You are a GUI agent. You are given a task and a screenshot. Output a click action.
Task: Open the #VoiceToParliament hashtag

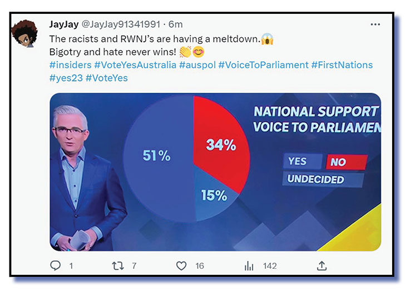[263, 65]
